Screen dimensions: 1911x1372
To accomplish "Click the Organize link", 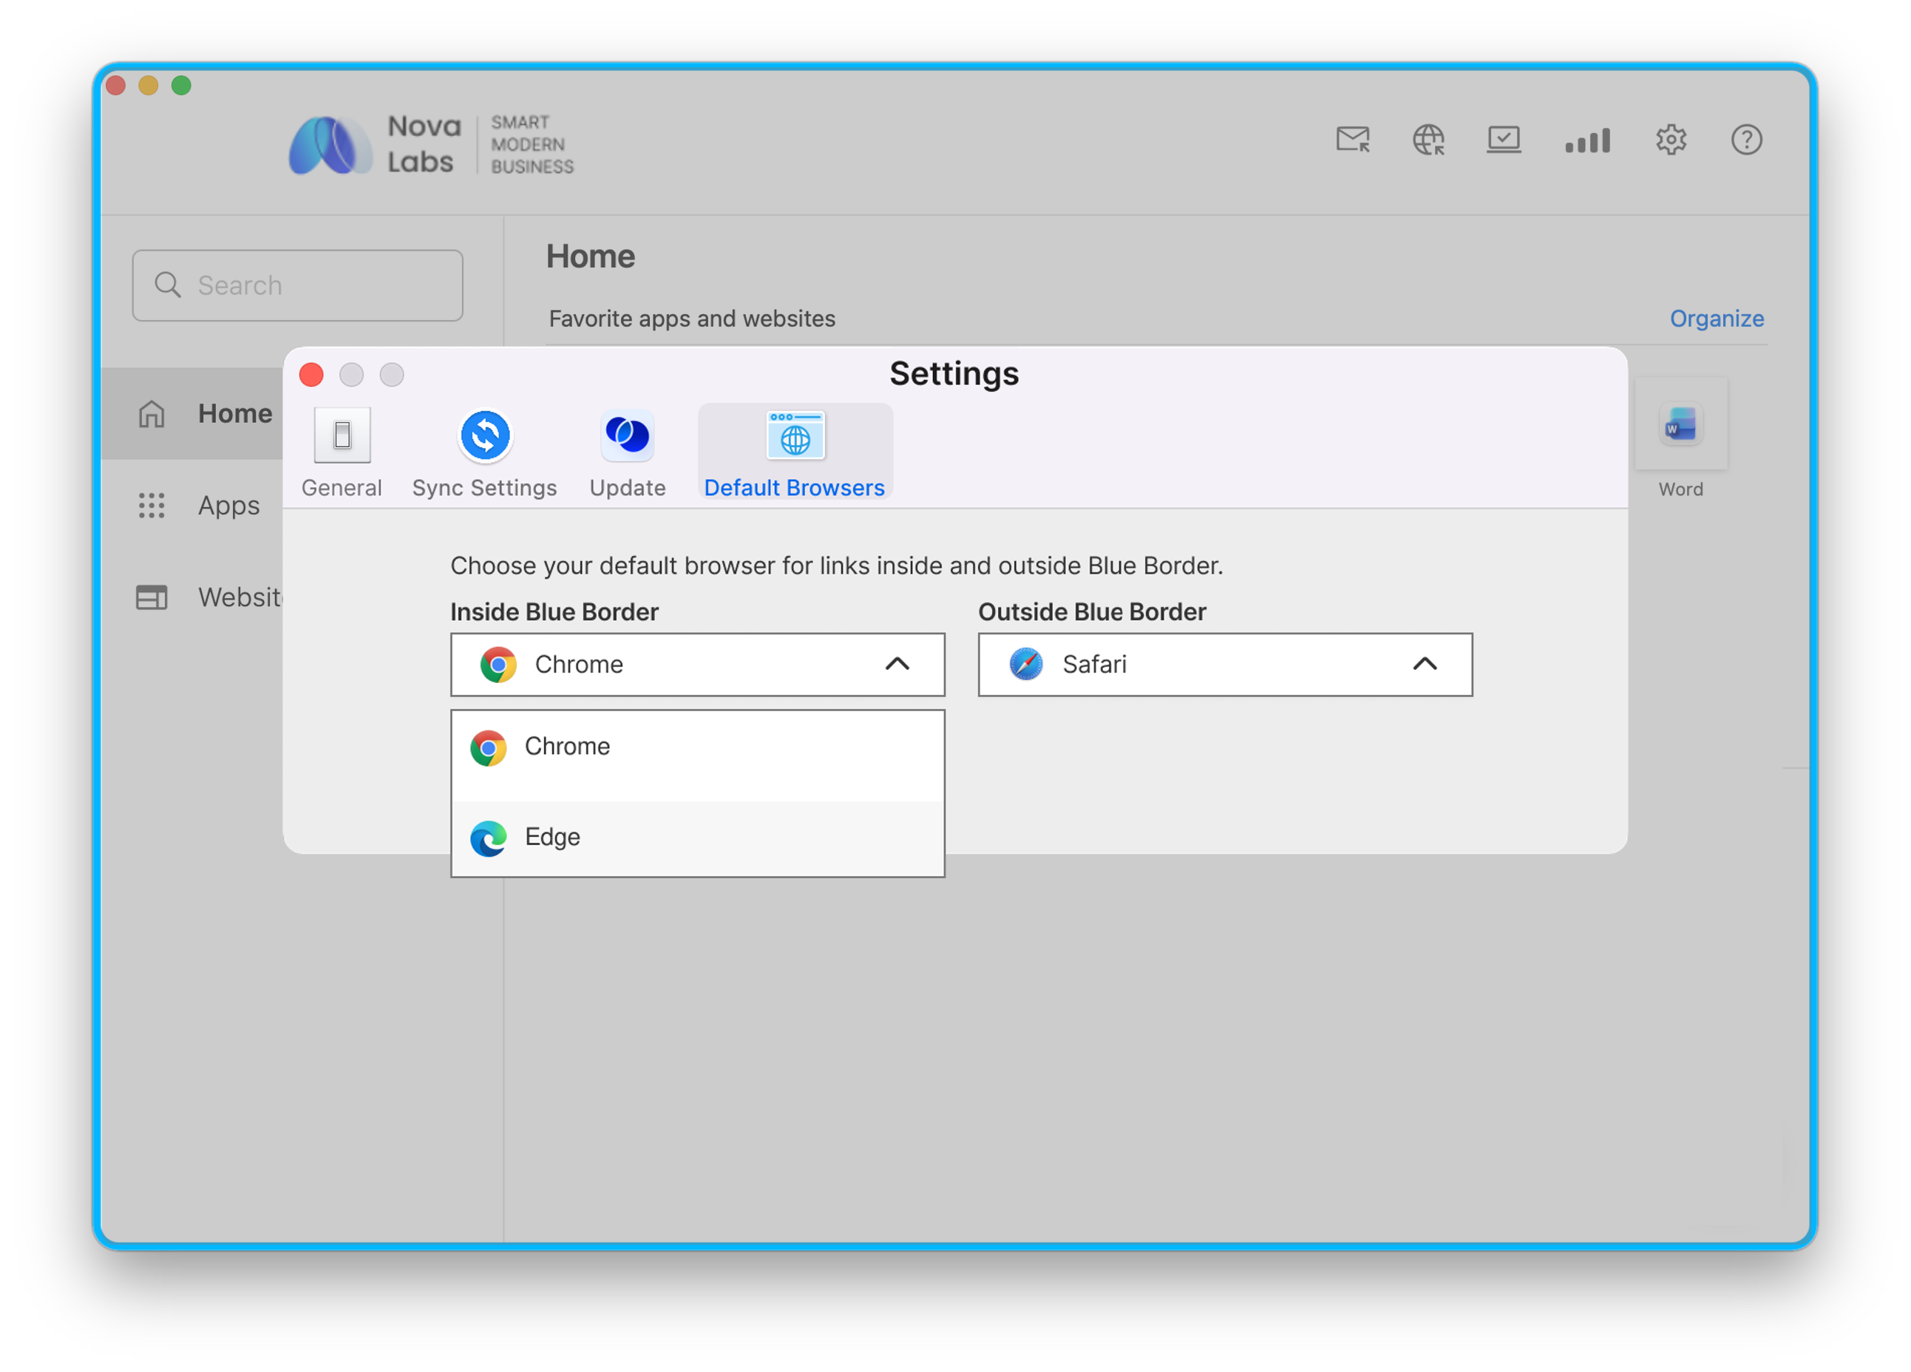I will (x=1717, y=319).
